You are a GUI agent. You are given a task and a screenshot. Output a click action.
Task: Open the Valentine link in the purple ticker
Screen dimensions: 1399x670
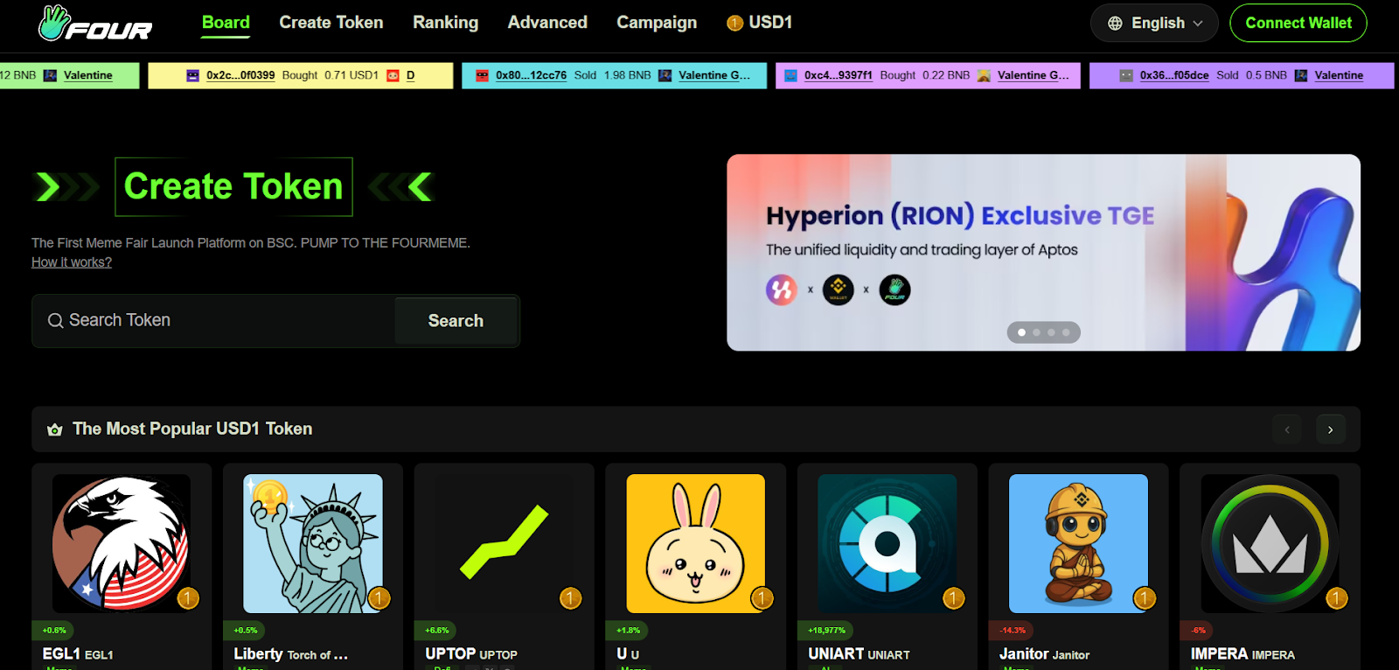pos(1339,75)
